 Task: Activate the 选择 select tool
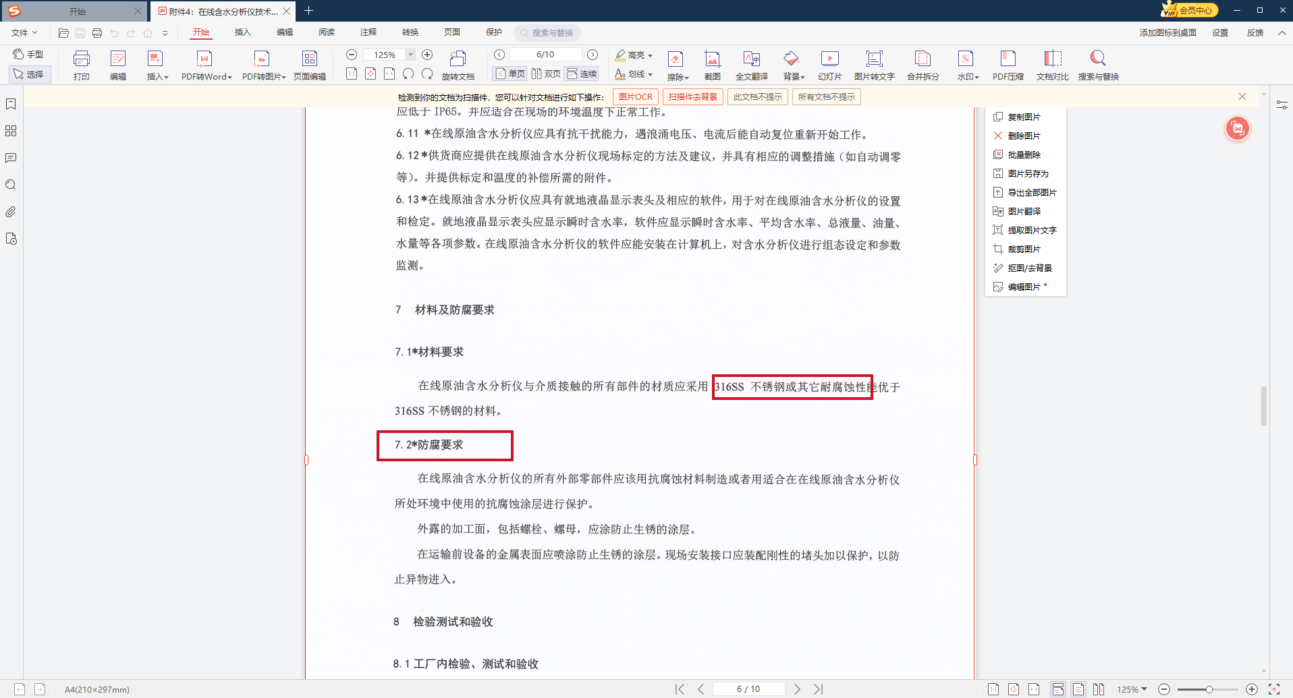[29, 74]
